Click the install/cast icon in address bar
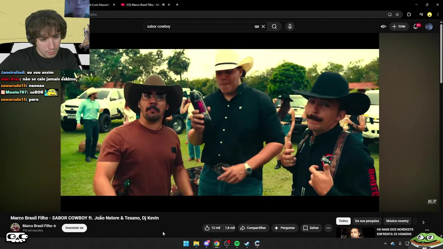Image resolution: width=443 pixels, height=249 pixels. pyautogui.click(x=390, y=15)
